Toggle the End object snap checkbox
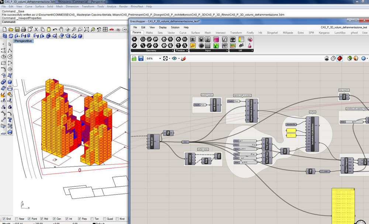Screen dimensions: 369x224 click(x=4, y=219)
